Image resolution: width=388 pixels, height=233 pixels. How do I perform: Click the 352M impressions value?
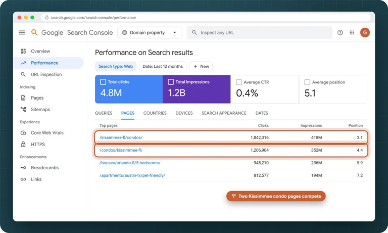[316, 150]
